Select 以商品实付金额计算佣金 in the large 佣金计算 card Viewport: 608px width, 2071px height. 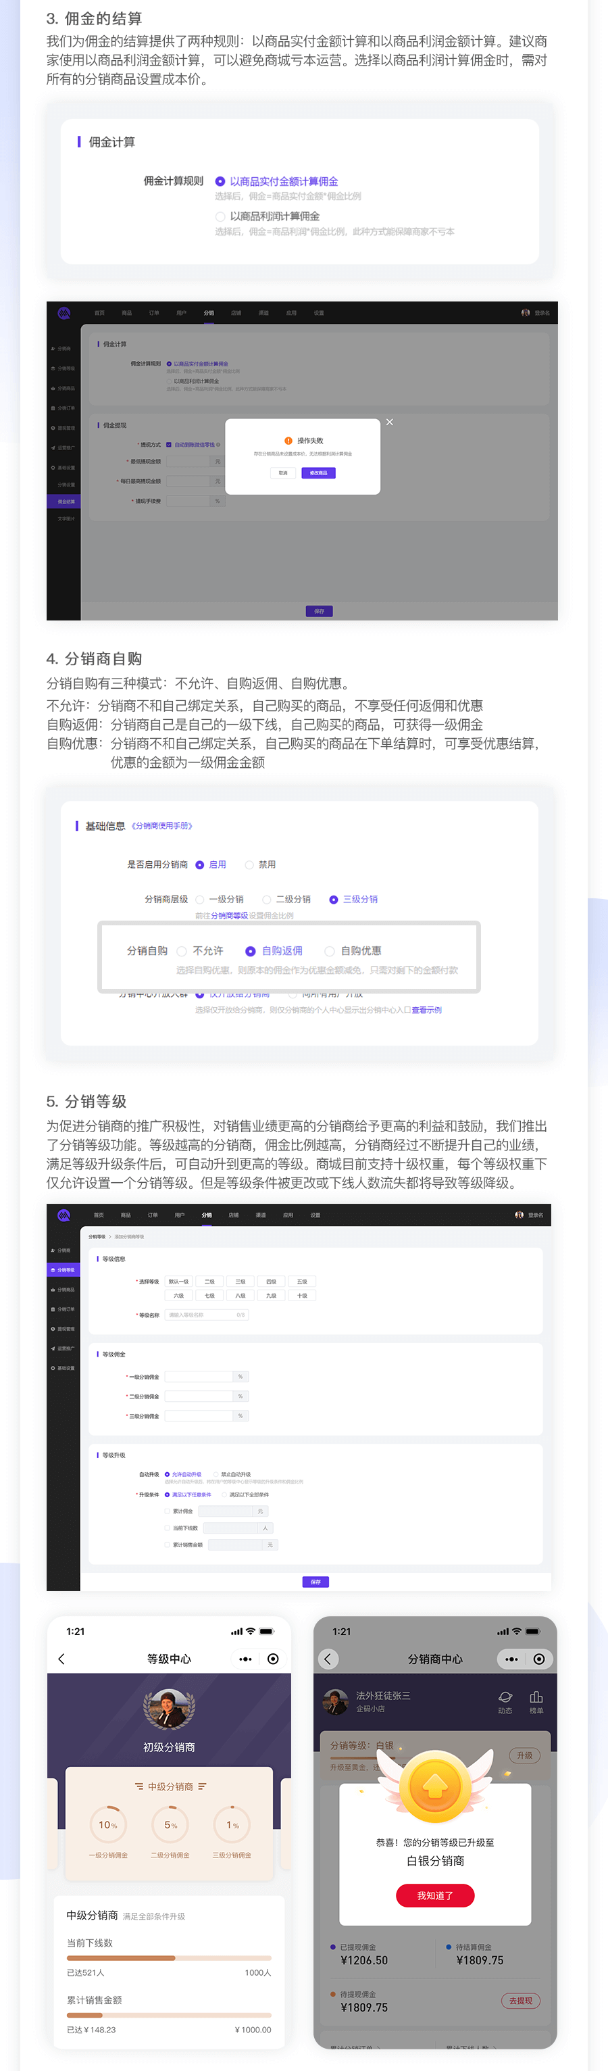[x=220, y=182]
